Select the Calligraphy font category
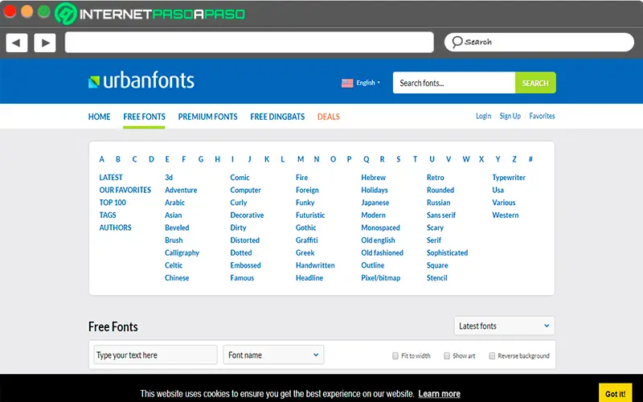643x402 pixels. click(182, 252)
